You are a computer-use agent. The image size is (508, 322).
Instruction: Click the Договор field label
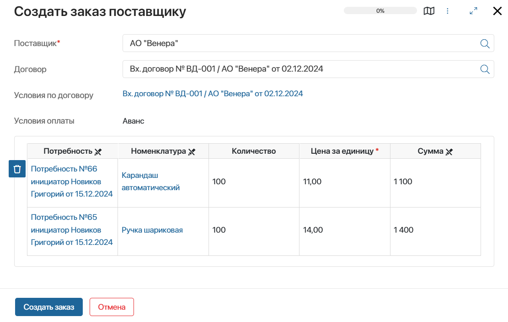point(30,69)
